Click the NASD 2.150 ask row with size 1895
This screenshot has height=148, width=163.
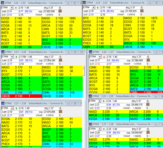click(x=61, y=19)
